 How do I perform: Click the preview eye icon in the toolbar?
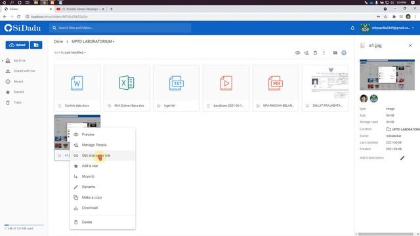(x=297, y=52)
